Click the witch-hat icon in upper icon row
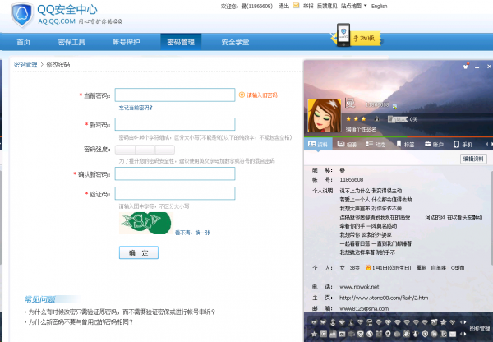Viewport: 493px width, 342px height. click(351, 322)
